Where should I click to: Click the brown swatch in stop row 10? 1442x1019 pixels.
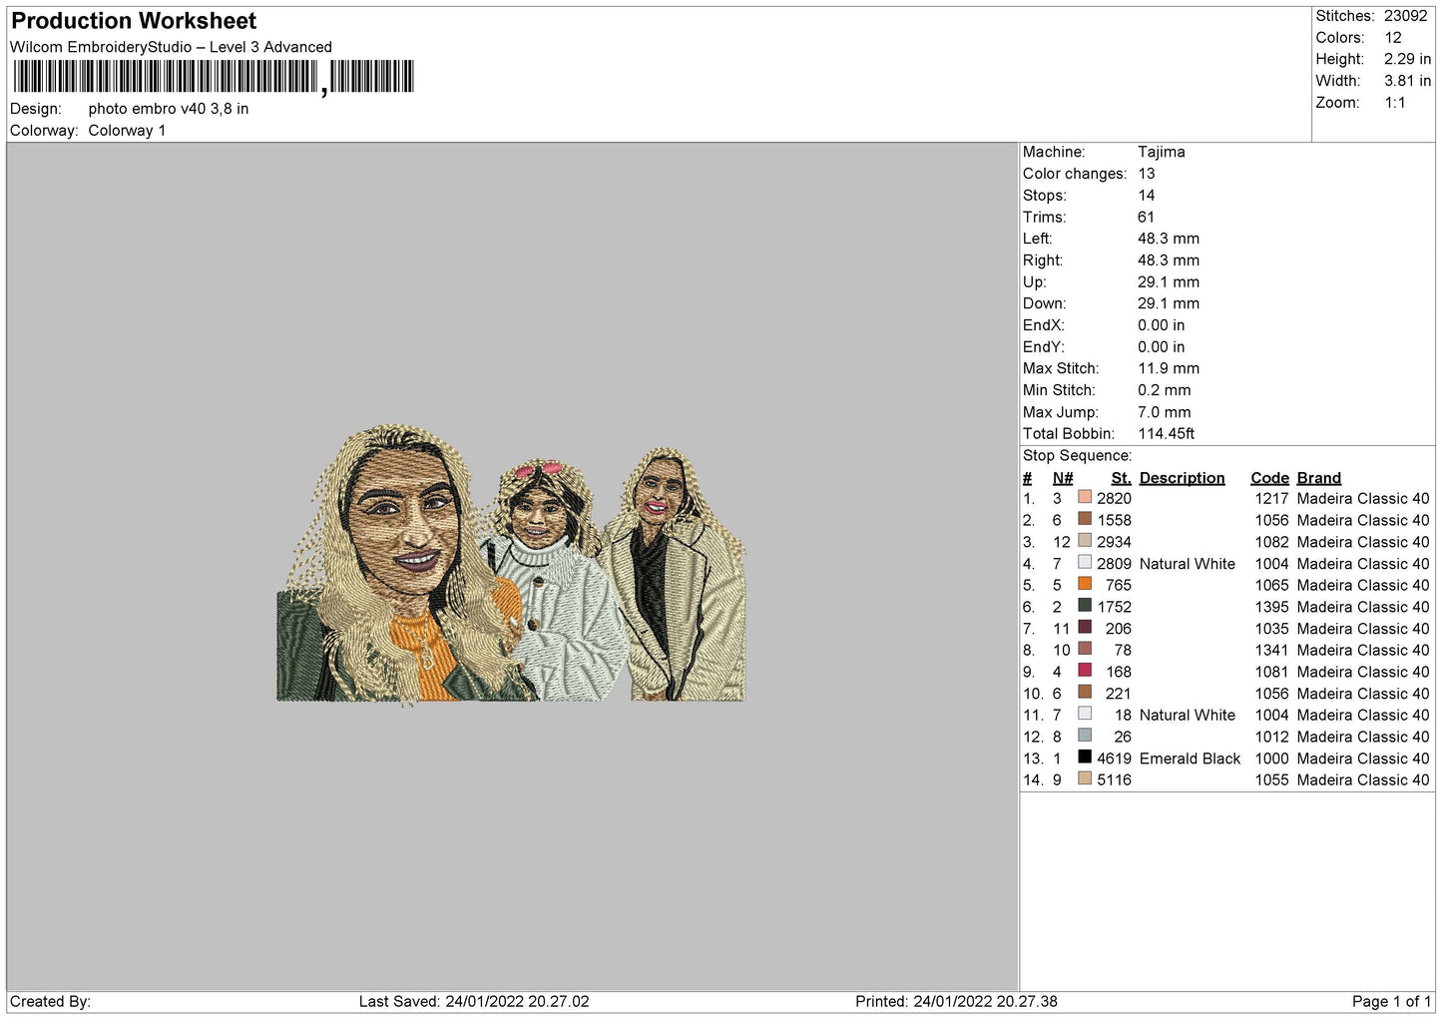click(1085, 692)
